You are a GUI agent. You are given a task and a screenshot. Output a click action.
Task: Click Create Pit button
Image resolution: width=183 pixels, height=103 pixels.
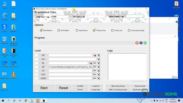[x=96, y=86]
